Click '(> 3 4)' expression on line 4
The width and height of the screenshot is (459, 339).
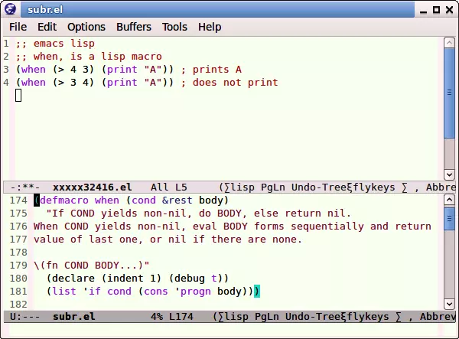[x=73, y=82]
